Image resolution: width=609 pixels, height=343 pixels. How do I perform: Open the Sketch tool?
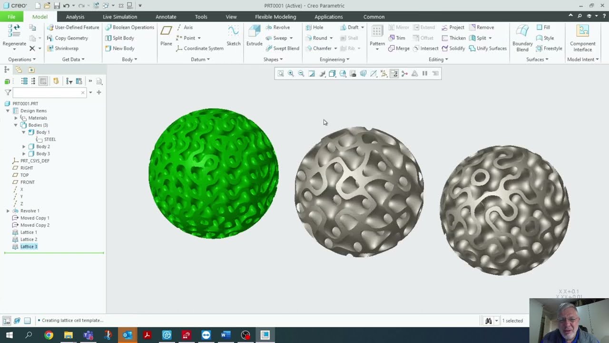coord(233,36)
